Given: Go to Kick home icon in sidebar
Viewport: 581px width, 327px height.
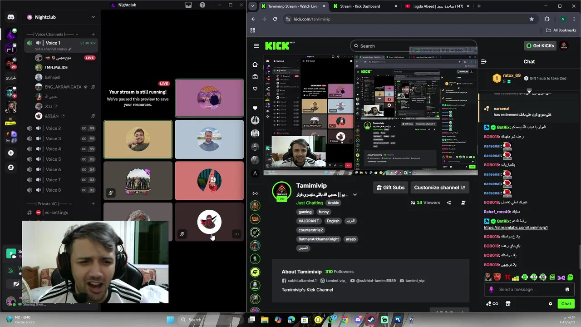Looking at the screenshot, I should pyautogui.click(x=255, y=64).
